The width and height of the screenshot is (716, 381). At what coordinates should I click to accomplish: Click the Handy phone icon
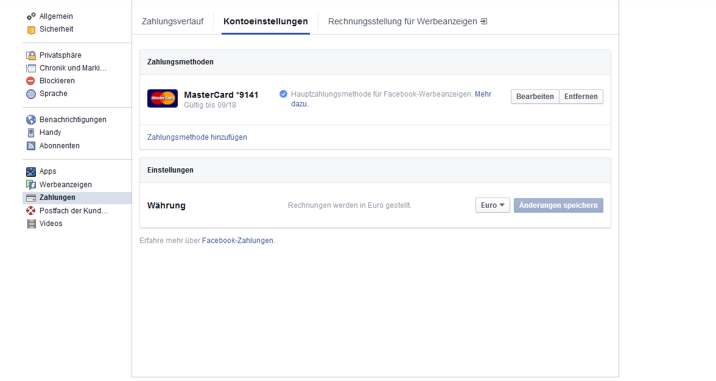click(x=30, y=132)
